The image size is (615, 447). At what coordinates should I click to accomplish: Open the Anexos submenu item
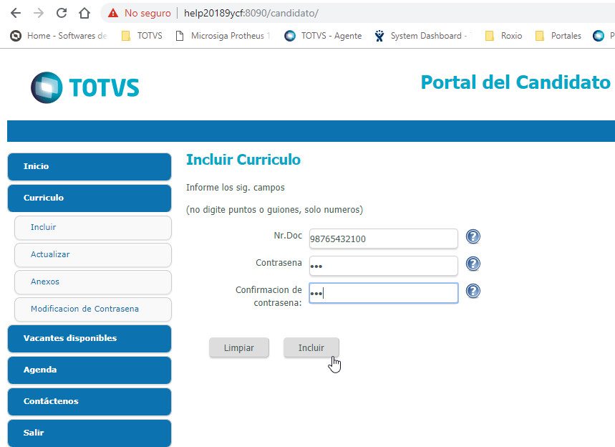point(93,282)
